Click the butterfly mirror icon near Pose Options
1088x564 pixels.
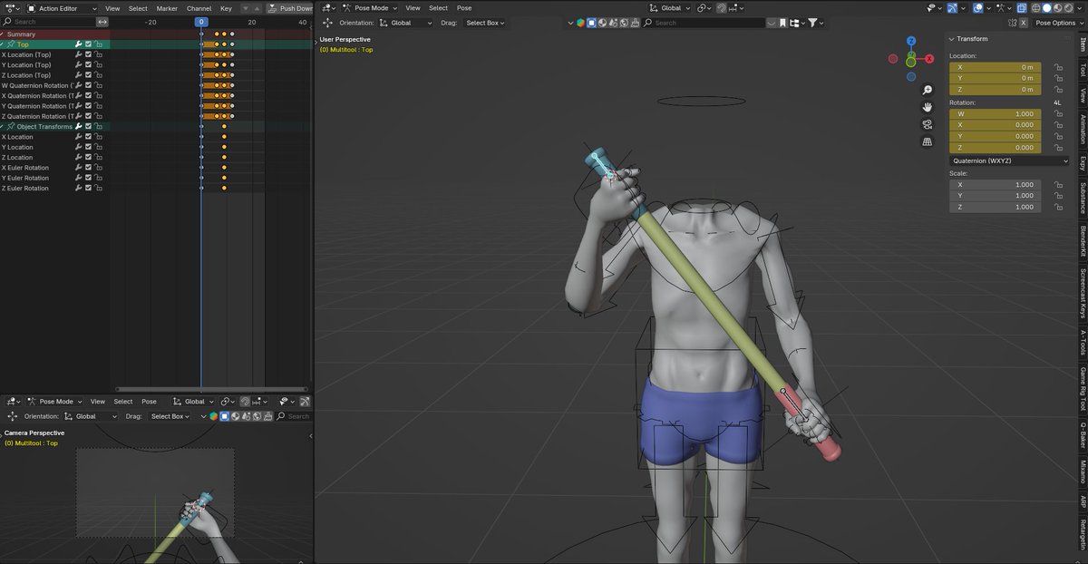point(1012,23)
